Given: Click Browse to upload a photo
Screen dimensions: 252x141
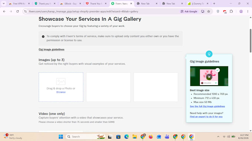Looking at the screenshot, I should 61,92.
